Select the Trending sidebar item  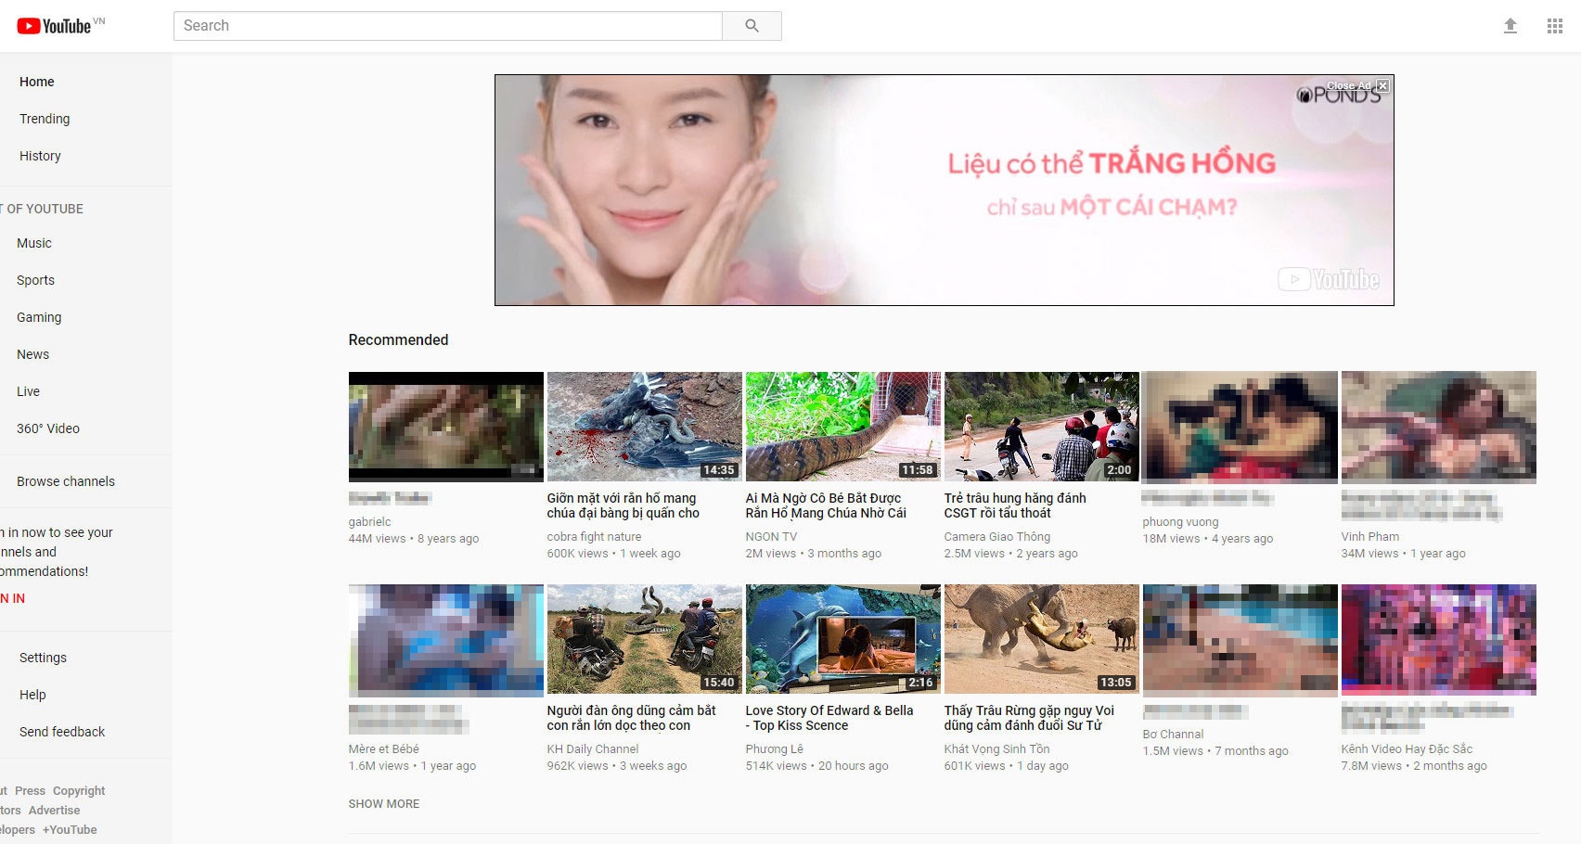point(44,119)
